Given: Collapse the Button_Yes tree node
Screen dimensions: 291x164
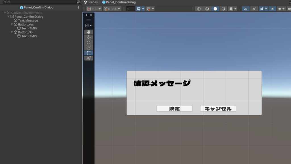Looking at the screenshot, I should point(12,24).
